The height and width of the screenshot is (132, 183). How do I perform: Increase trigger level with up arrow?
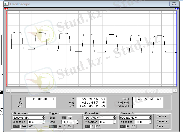click(77, 121)
